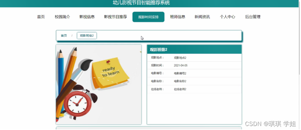301x130 pixels.
Task: Click the page title 幼儿影视节目智能推荐系统
Action: 141,3
